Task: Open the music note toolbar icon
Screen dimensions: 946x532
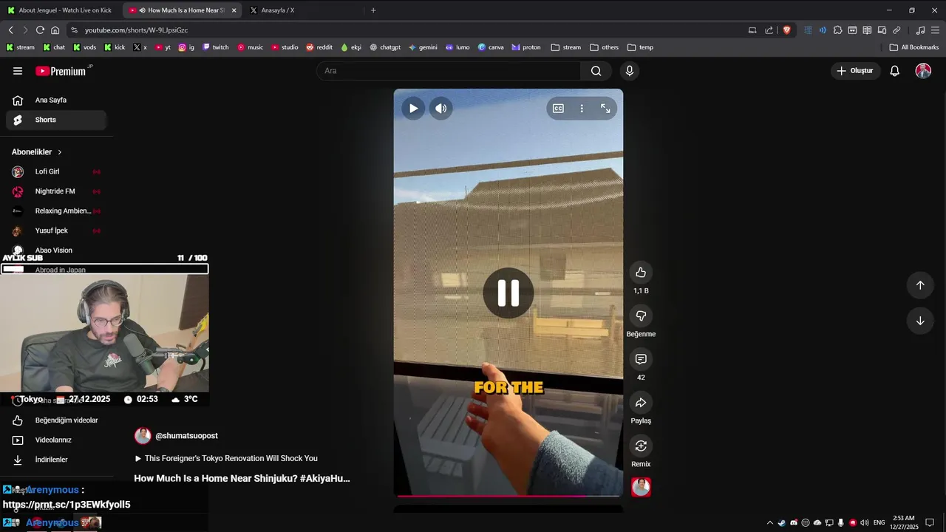Action: click(920, 30)
